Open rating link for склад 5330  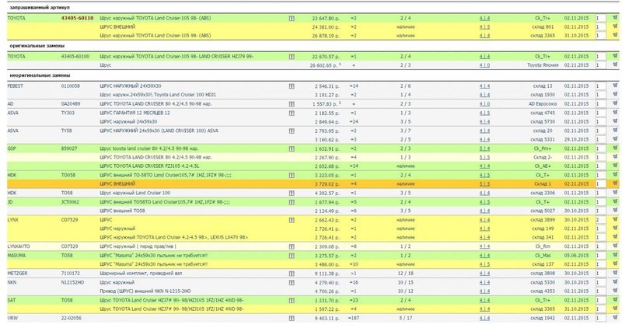click(484, 282)
